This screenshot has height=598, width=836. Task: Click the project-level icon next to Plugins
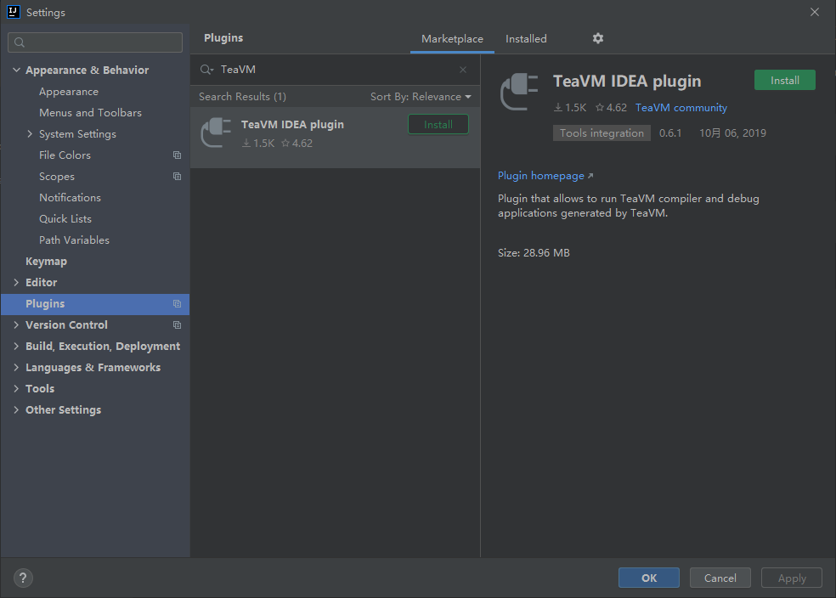point(177,304)
